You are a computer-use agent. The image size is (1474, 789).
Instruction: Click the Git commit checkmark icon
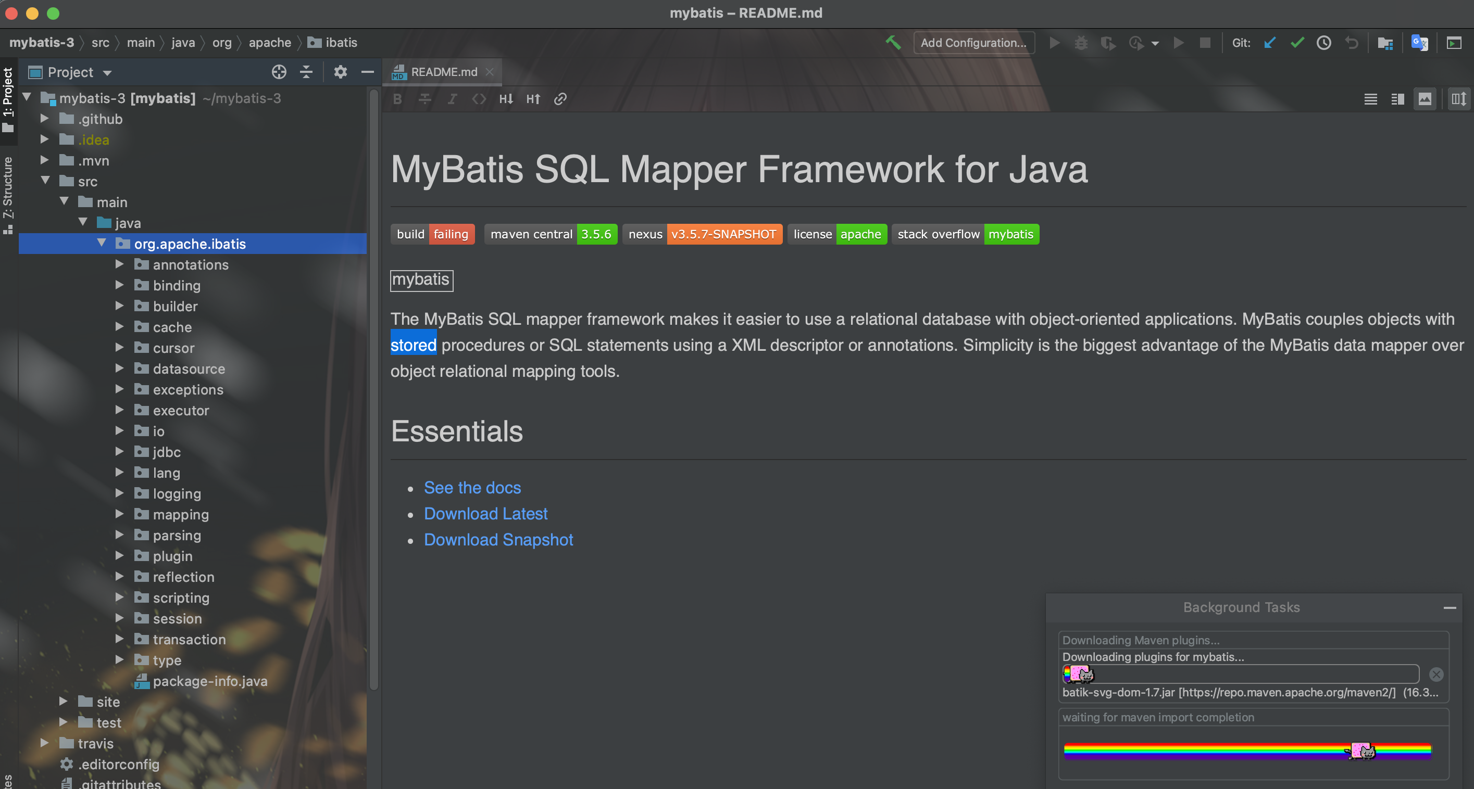pos(1297,43)
